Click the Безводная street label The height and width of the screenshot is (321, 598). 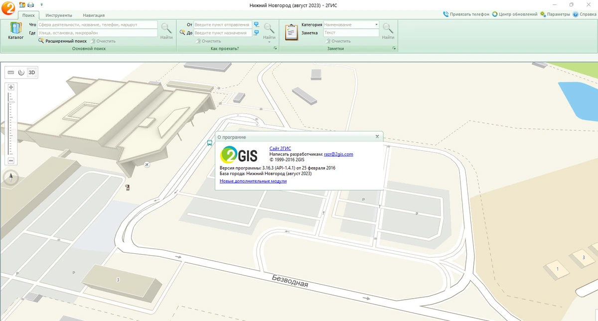click(x=290, y=281)
